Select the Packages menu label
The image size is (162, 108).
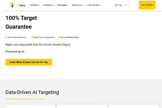pyautogui.click(x=62, y=5)
